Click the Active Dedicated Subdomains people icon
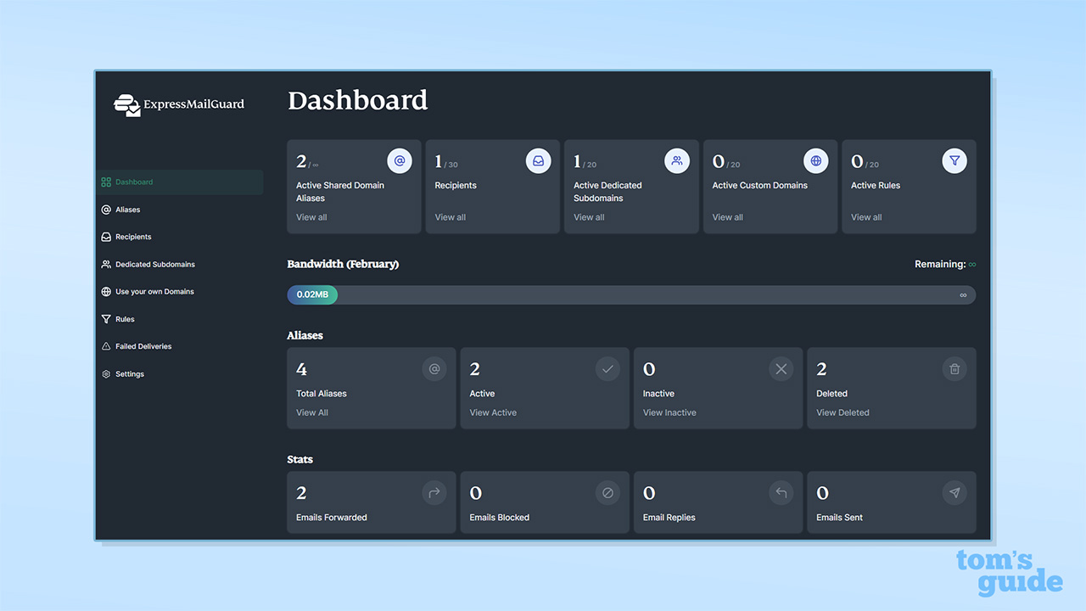 point(677,160)
